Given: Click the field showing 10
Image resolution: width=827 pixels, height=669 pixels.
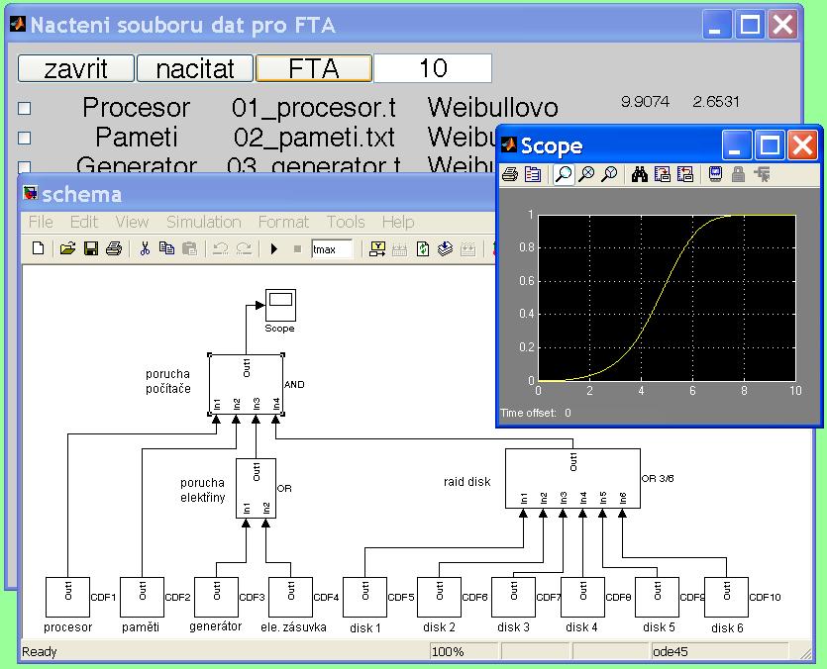Looking at the screenshot, I should [433, 68].
